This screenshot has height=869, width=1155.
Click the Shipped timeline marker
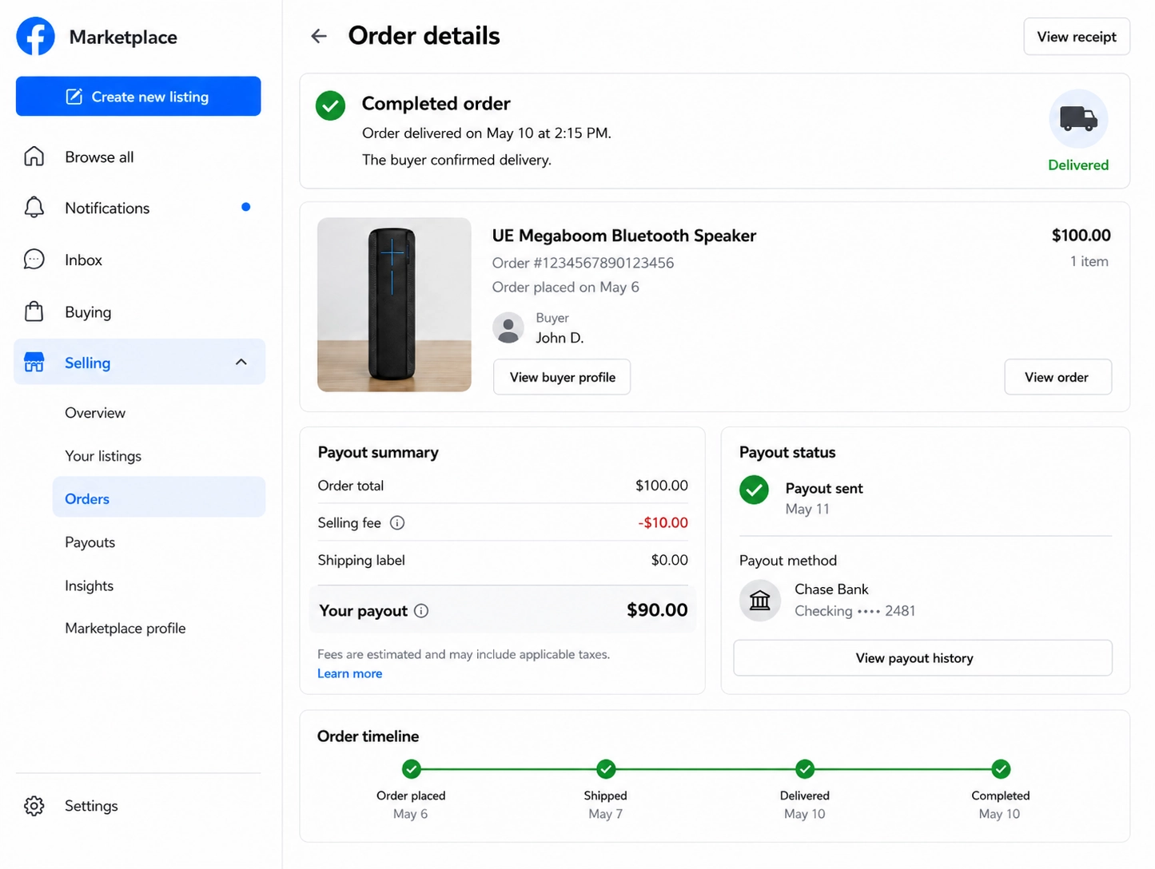click(606, 769)
